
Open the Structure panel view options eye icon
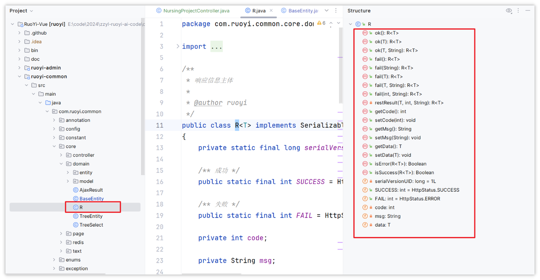coord(509,11)
